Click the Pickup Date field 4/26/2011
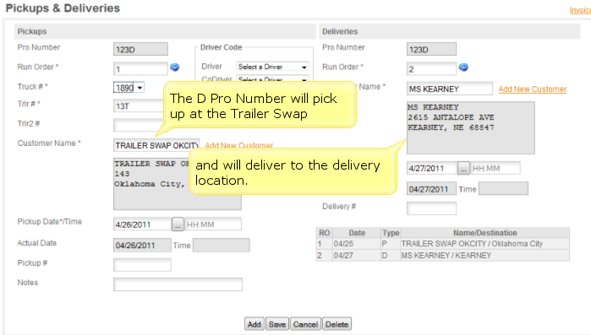This screenshot has height=335, width=591. click(142, 224)
